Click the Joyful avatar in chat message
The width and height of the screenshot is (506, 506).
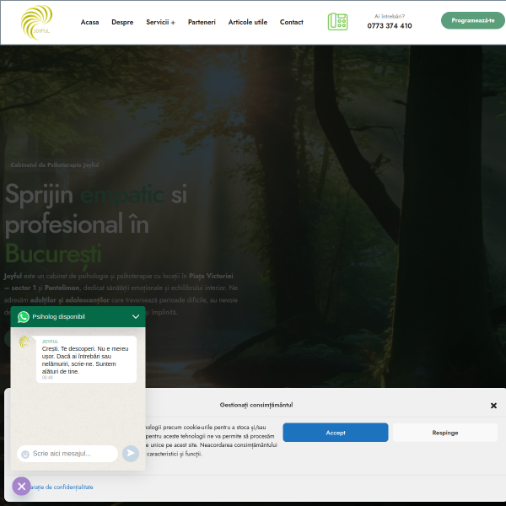pyautogui.click(x=24, y=342)
